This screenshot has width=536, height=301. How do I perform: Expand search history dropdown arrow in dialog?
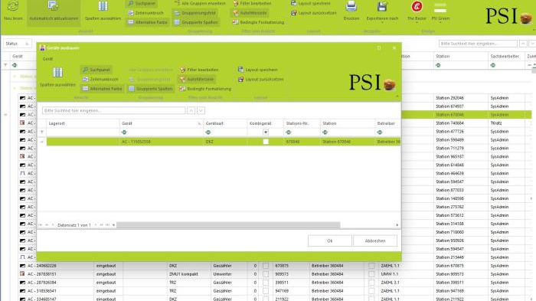click(x=201, y=110)
